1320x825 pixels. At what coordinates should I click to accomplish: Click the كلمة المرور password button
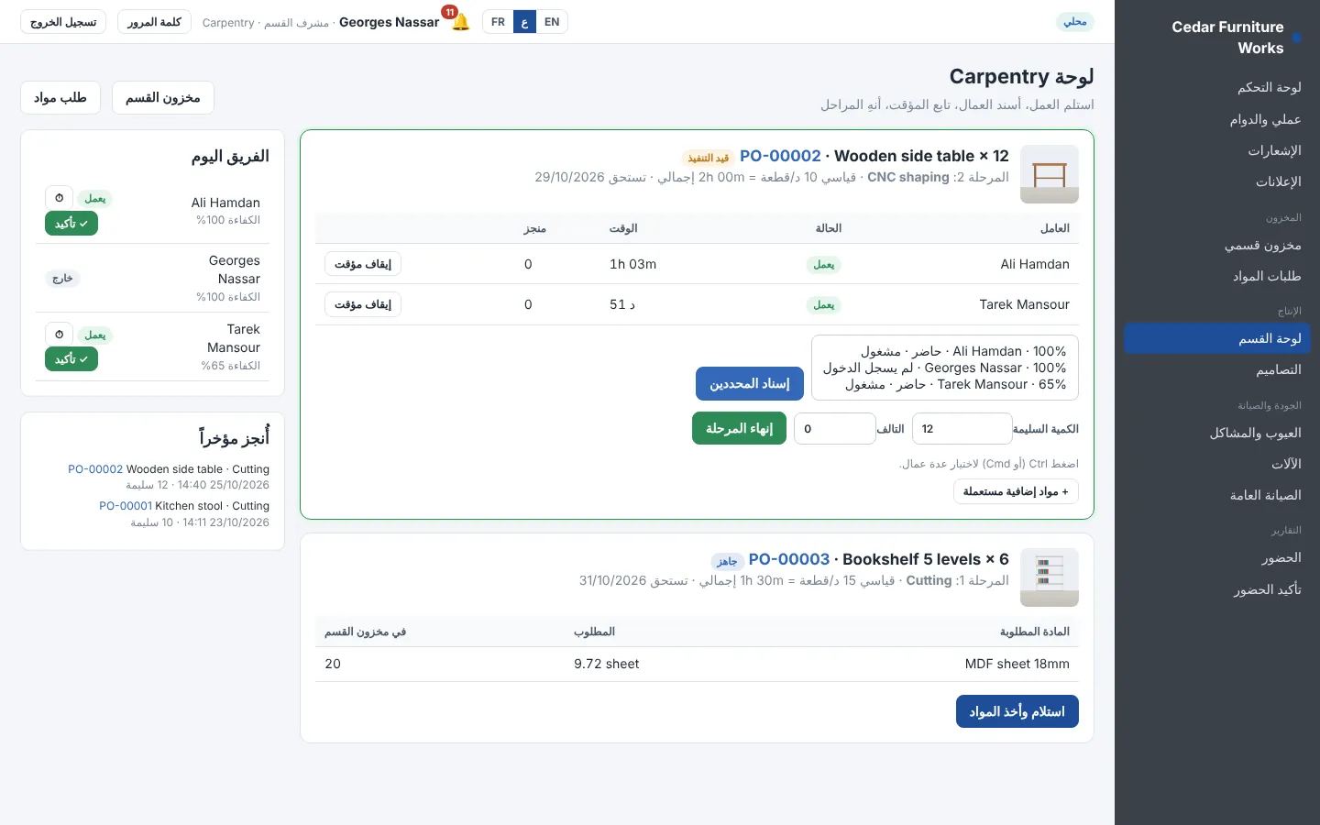coord(154,22)
